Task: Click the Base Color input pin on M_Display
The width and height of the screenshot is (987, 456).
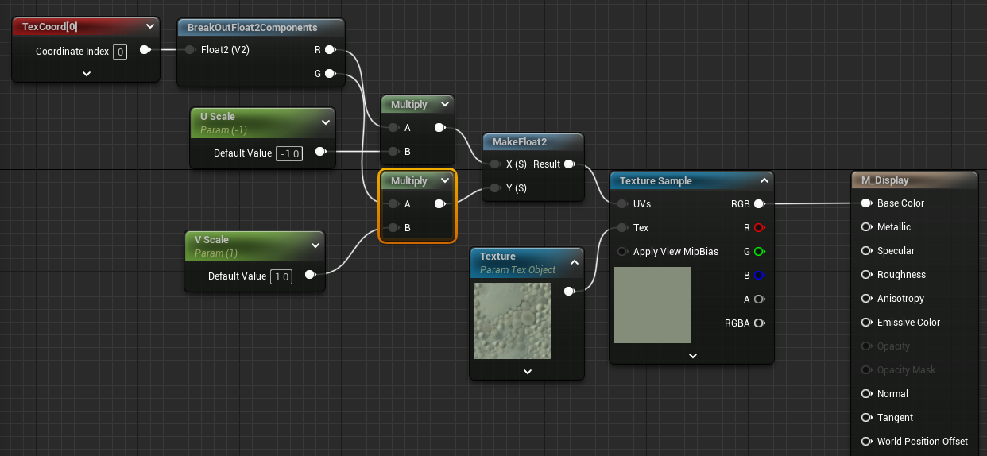Action: click(866, 203)
